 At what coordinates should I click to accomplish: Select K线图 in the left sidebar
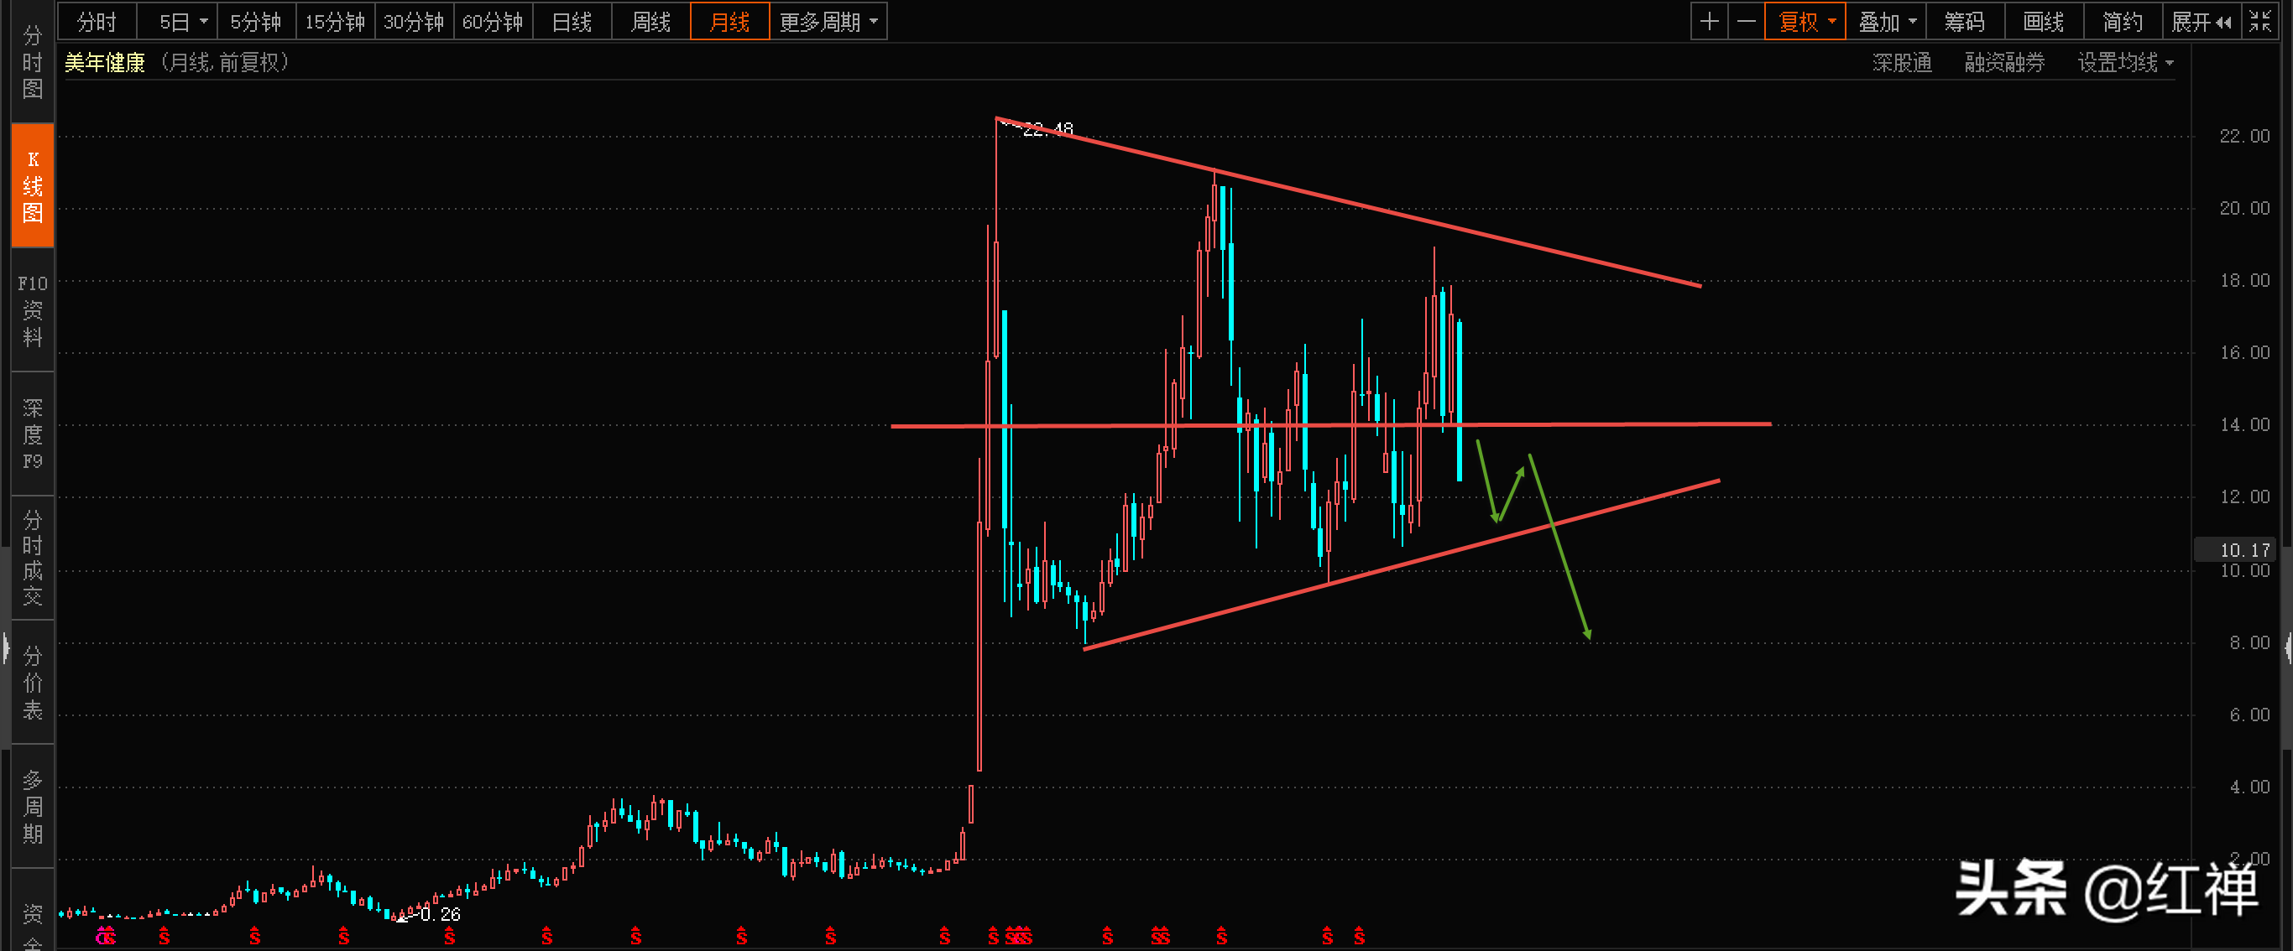(x=32, y=186)
